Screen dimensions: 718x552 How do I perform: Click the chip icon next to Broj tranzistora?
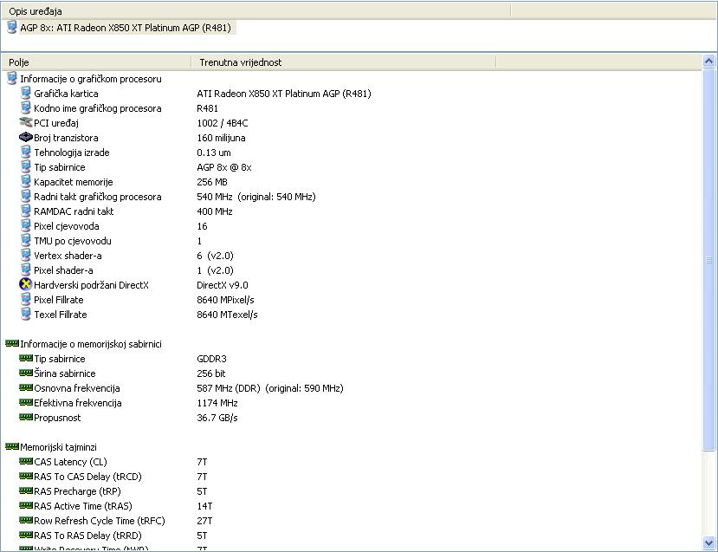pyautogui.click(x=25, y=138)
